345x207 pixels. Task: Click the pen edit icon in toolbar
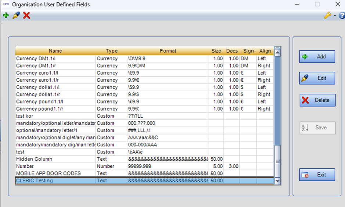click(16, 15)
